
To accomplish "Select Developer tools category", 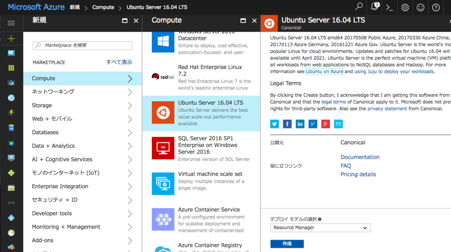I will pyautogui.click(x=82, y=213).
